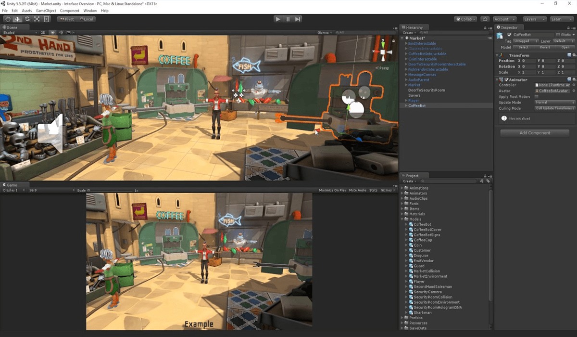This screenshot has height=337, width=577.
Task: Toggle the CoffeeBot active checkbox
Action: [x=509, y=35]
